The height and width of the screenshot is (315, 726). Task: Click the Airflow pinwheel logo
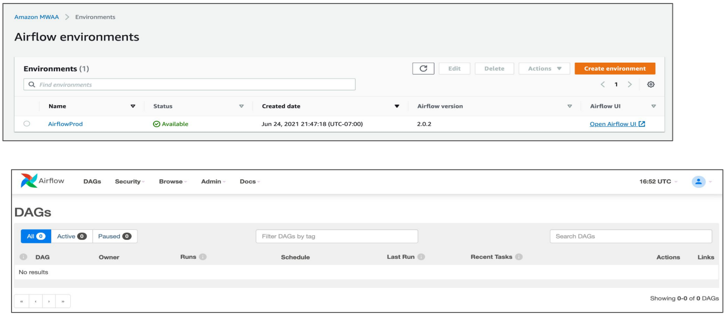pos(29,181)
